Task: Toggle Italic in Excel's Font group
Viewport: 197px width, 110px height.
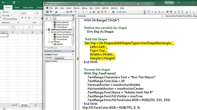Action: tap(26, 18)
